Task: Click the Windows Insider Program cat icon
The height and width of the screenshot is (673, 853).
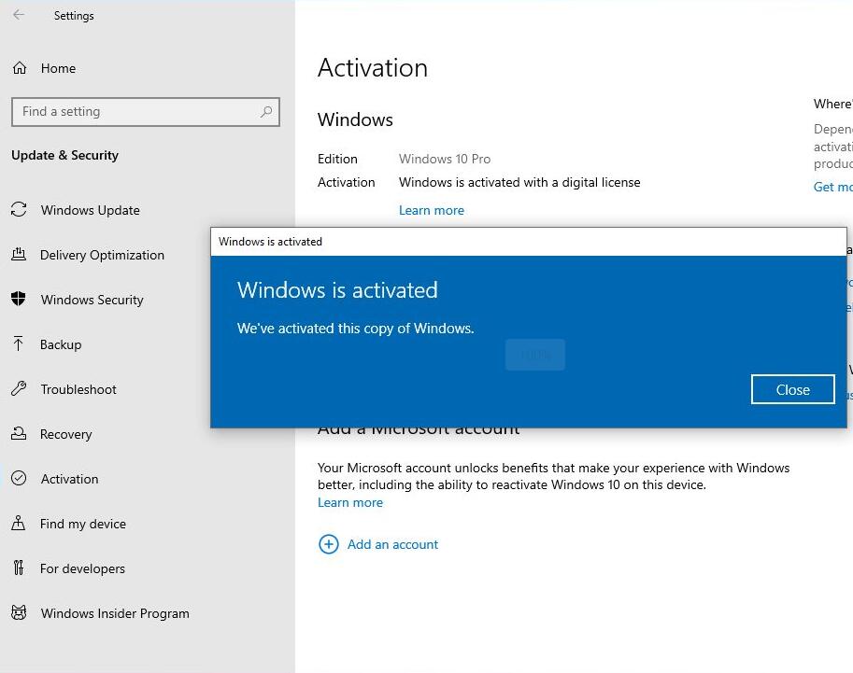Action: tap(19, 612)
